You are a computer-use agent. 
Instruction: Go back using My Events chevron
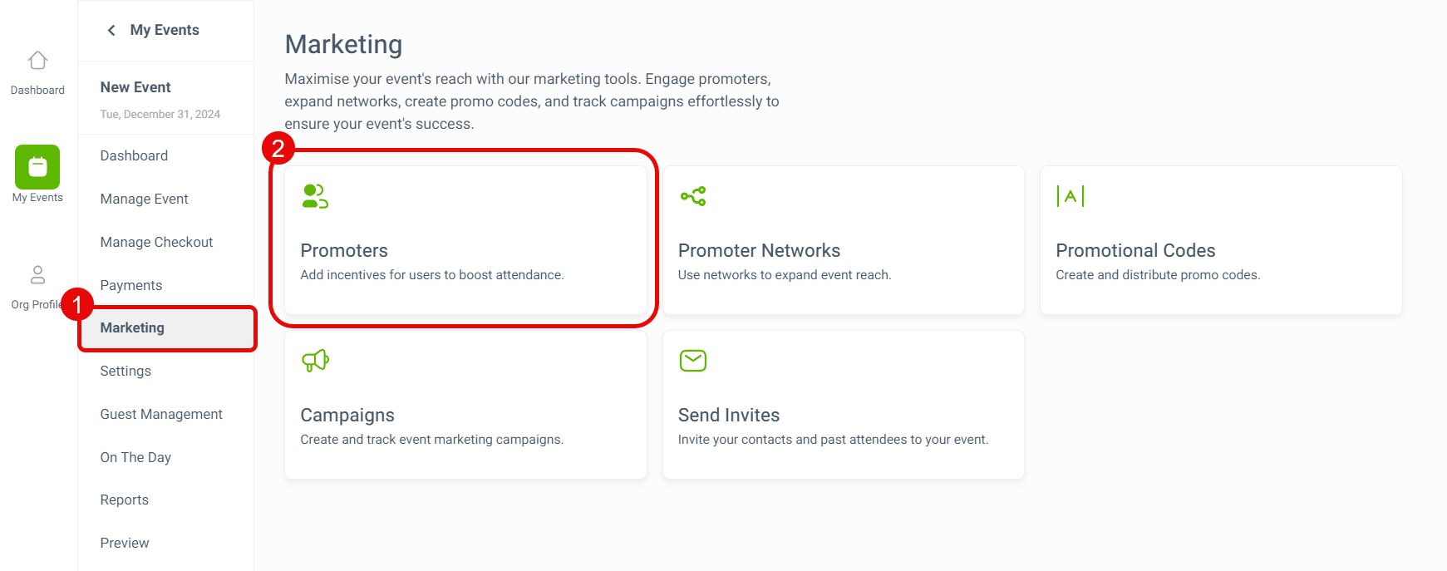(x=111, y=30)
